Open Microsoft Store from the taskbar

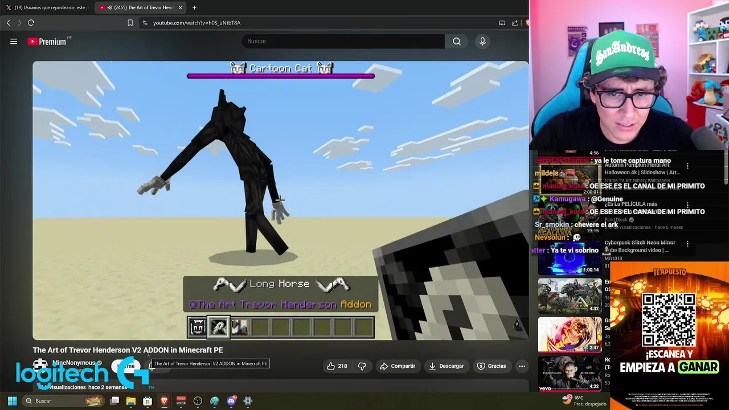[x=148, y=401]
